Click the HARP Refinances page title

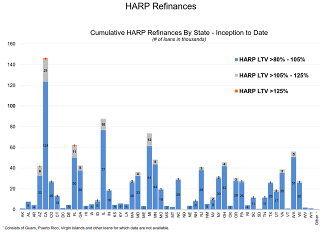tap(162, 7)
